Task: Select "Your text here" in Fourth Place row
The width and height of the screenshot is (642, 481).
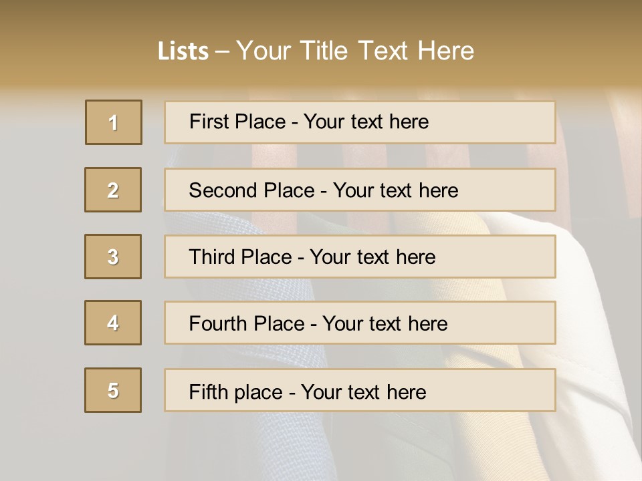Action: [385, 323]
